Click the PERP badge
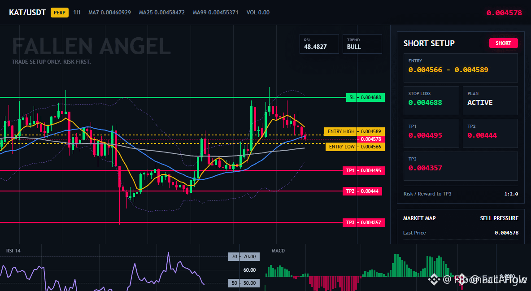531x291 pixels. (x=60, y=13)
